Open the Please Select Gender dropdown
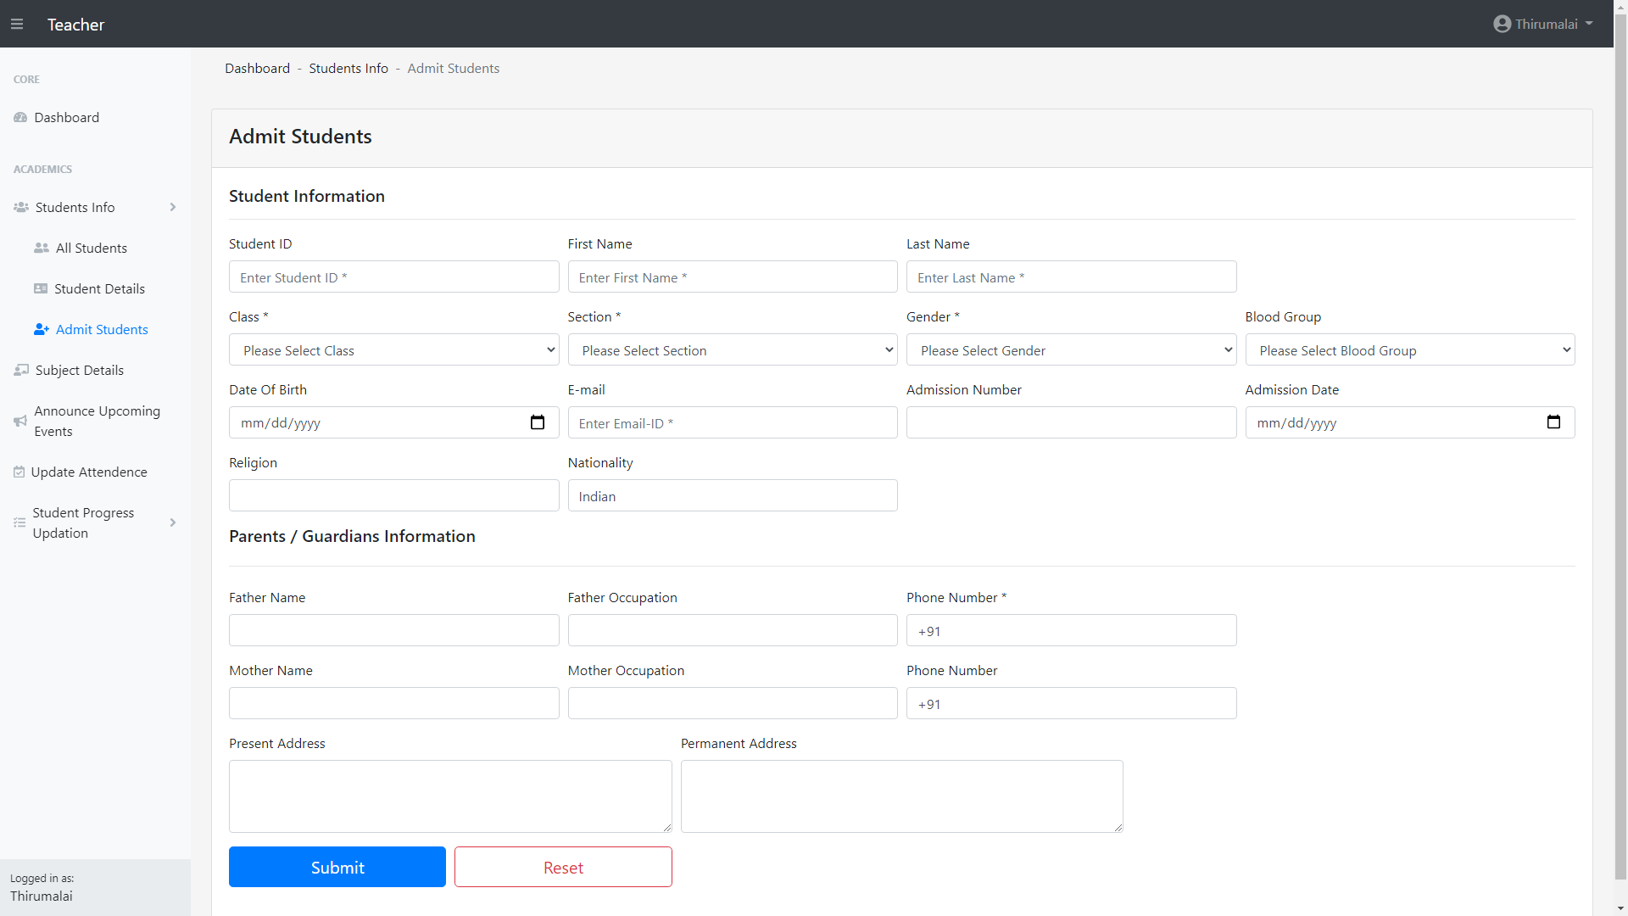This screenshot has height=916, width=1628. 1070,350
